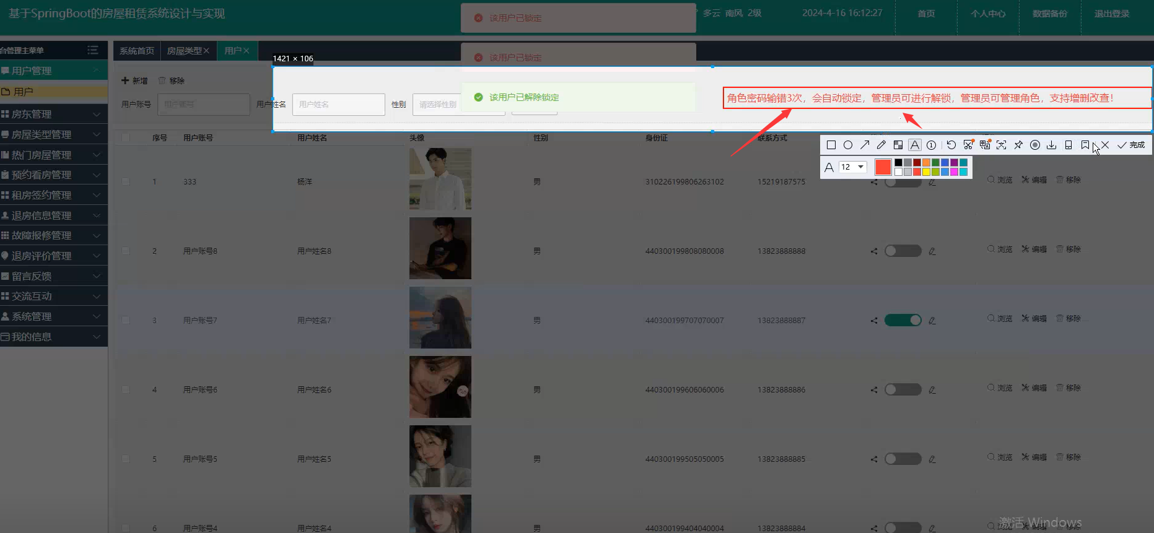Focus the 用户姓名 search field
The image size is (1154, 533).
pos(339,105)
